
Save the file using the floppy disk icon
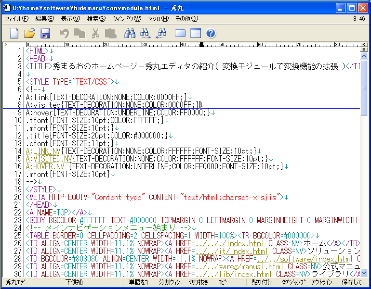(45, 34)
